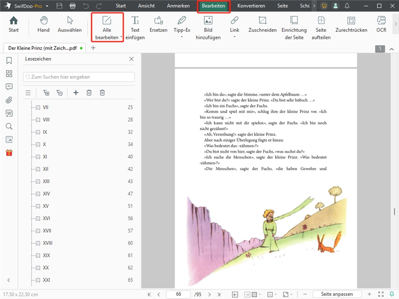
Task: Open search magnifier in sidebar
Action: [9, 126]
